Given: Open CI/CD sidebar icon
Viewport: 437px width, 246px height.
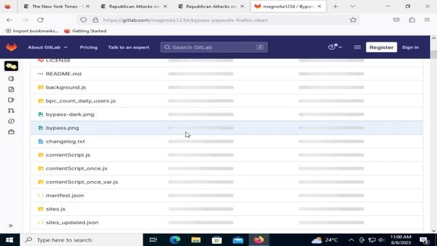Looking at the screenshot, I should click(x=11, y=122).
